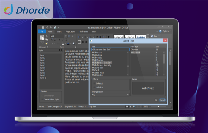Image resolution: width=208 pixels, height=133 pixels.
Task: Click the Undo arrow in quick access toolbar
Action: (x=47, y=27)
